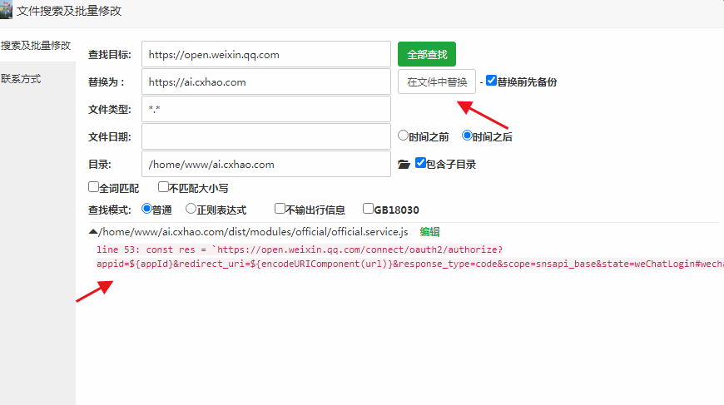Open the 联系方式 sidebar tab

(22, 79)
